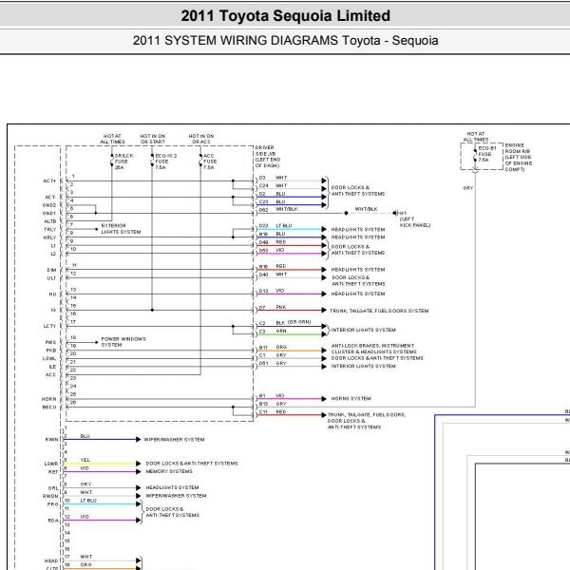Viewport: 570px width, 570px height.
Task: Click 'HOT AT ALL TIMES' above ECU-B1 fuse
Action: click(476, 136)
